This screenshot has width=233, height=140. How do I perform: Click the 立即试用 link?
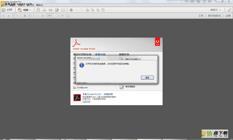pos(86,102)
